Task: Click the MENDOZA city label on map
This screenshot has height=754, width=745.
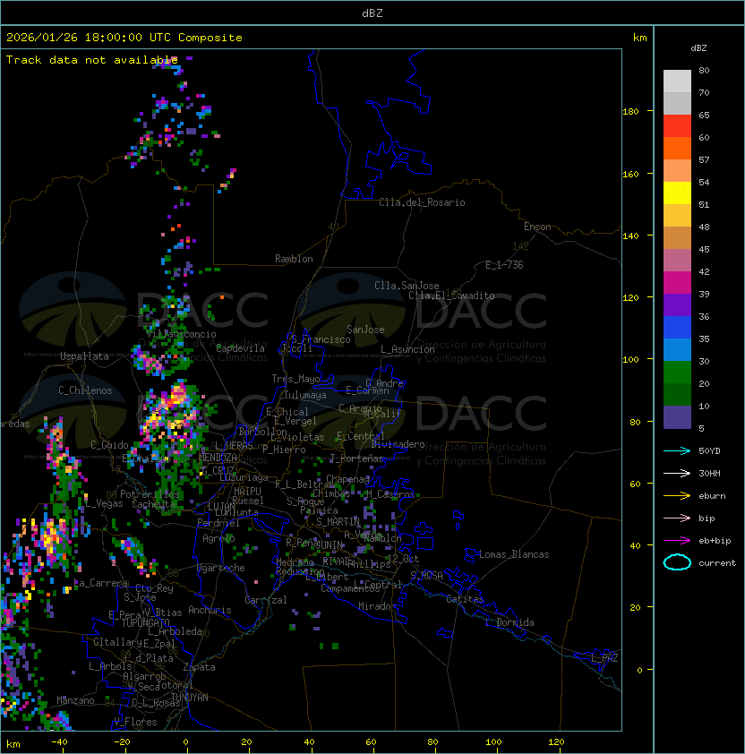Action: (218, 458)
